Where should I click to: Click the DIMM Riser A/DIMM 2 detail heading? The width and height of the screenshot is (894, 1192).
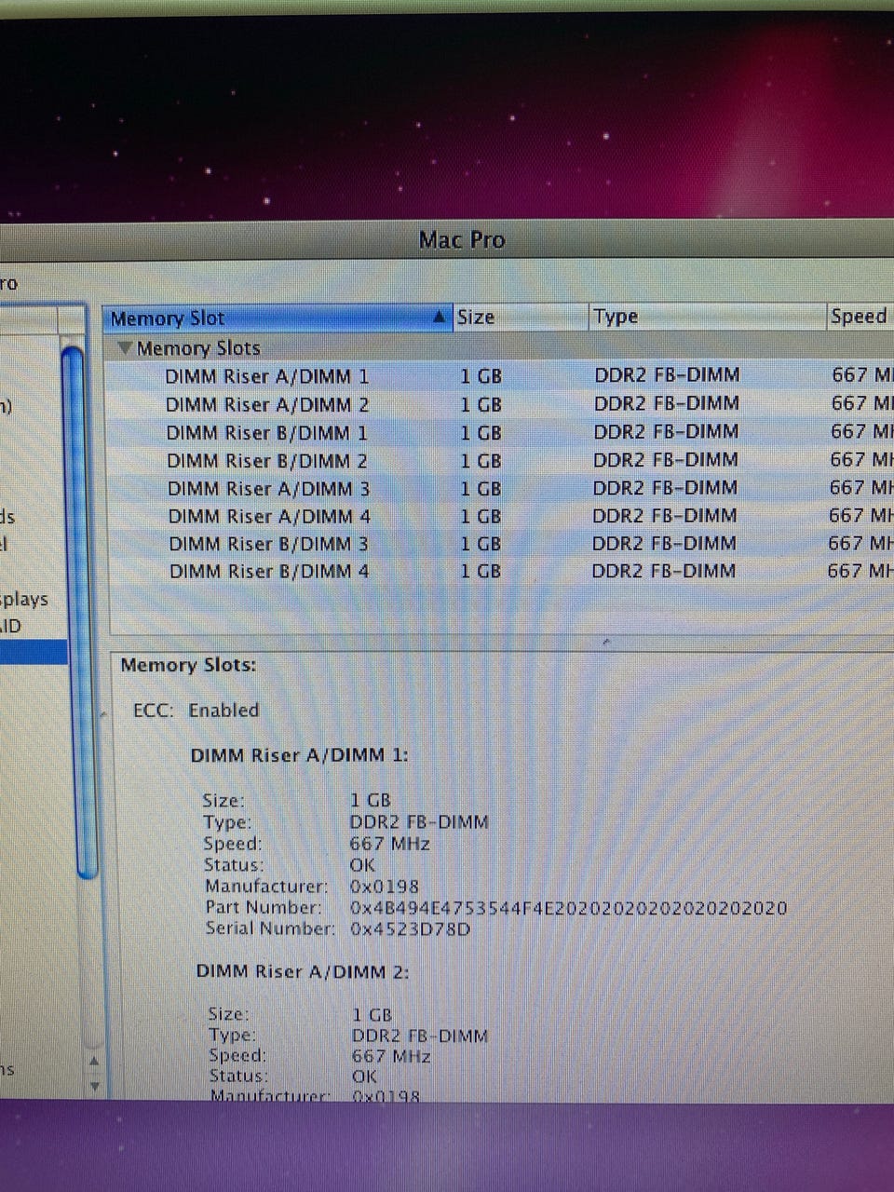point(303,972)
